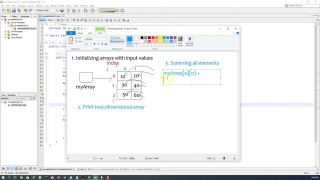Open the Windows Start menu
320x180 pixels.
click(3, 177)
